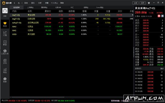Open the 特色 features icon in sidebar
This screenshot has width=165, height=103.
coord(5,71)
